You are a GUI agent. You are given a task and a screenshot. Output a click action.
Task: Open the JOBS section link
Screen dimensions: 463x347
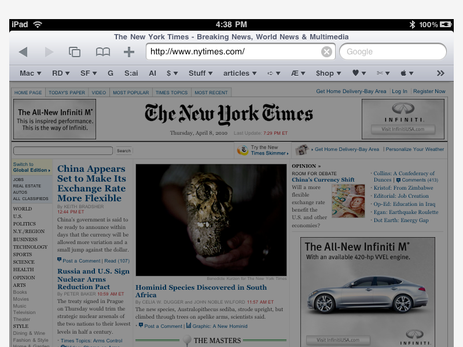(19, 179)
